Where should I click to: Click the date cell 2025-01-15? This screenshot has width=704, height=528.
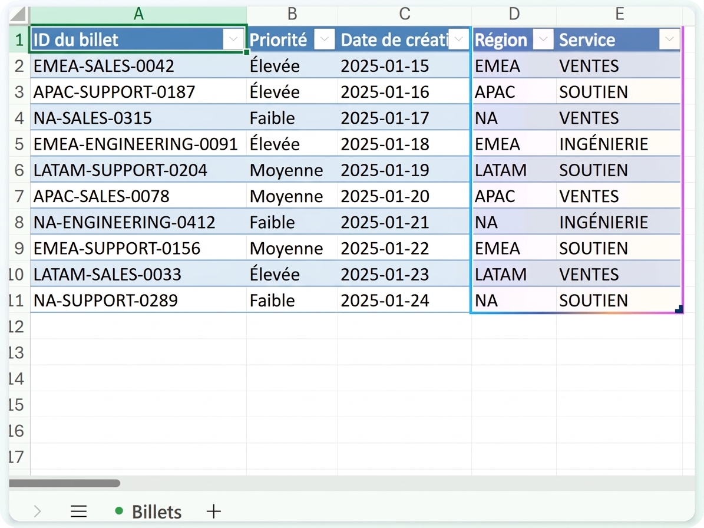405,66
